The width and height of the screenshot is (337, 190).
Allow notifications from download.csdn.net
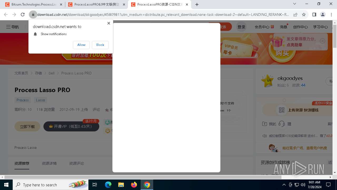pyautogui.click(x=81, y=45)
